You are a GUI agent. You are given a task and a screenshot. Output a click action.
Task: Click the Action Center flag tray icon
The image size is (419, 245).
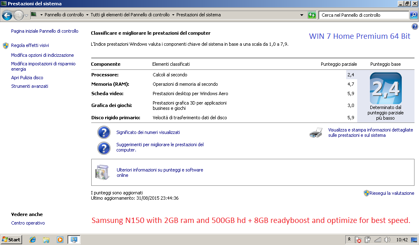(x=358, y=240)
